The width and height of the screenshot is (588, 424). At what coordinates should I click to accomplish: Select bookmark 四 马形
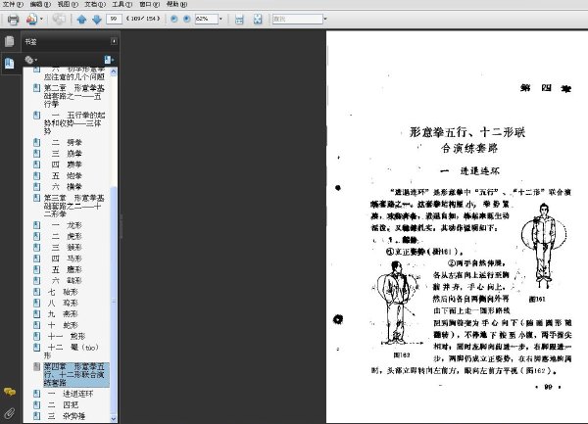tap(67, 259)
